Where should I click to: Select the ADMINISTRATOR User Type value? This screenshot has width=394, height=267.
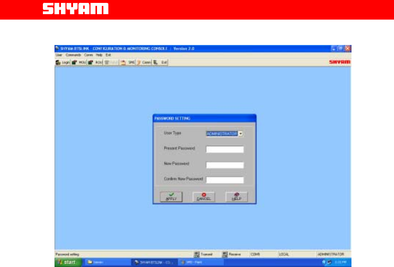[222, 134]
